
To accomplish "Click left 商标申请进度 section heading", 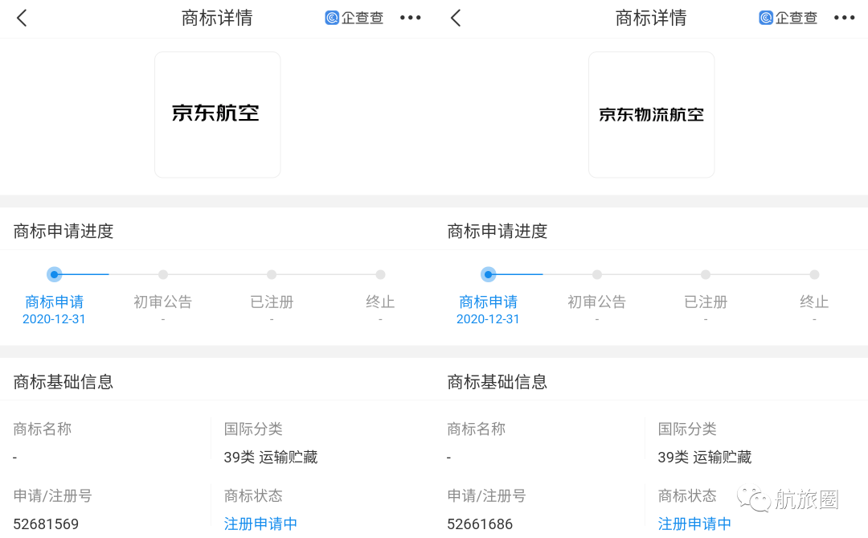I will pos(63,231).
